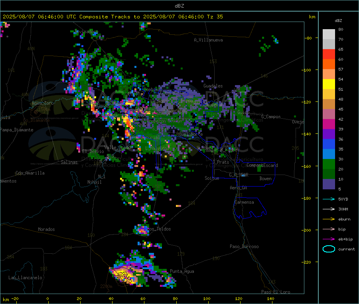The image size is (359, 304).
Task: Click the 'Bowen' map label
Action: click(265, 179)
